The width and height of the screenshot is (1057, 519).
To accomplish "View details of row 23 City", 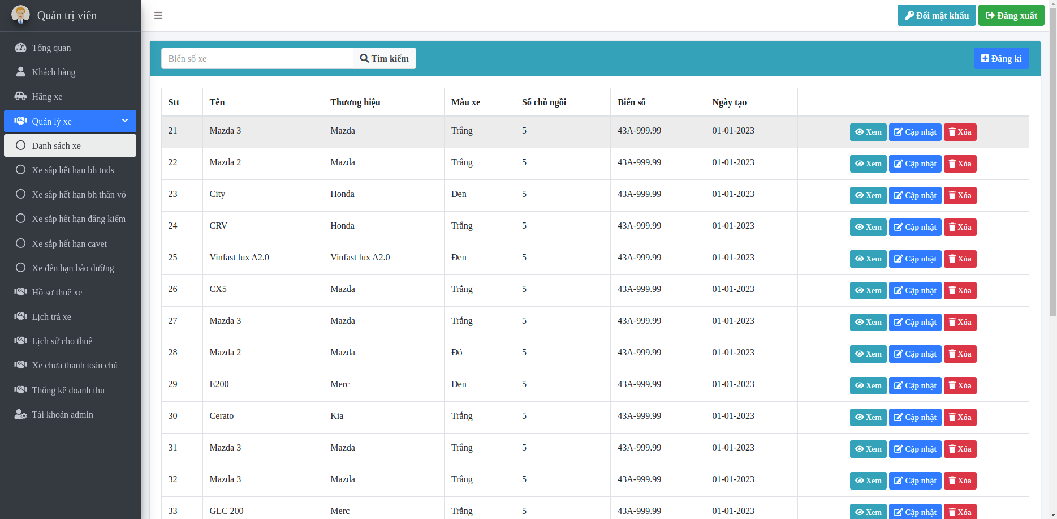I will (x=868, y=195).
